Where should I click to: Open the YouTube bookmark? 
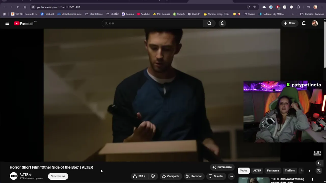(x=143, y=14)
